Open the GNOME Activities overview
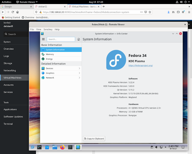The image size is (192, 154). click(x=6, y=2)
